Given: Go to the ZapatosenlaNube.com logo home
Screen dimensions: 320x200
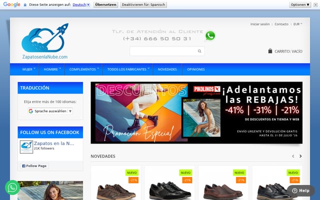Looking at the screenshot, I should click(45, 41).
